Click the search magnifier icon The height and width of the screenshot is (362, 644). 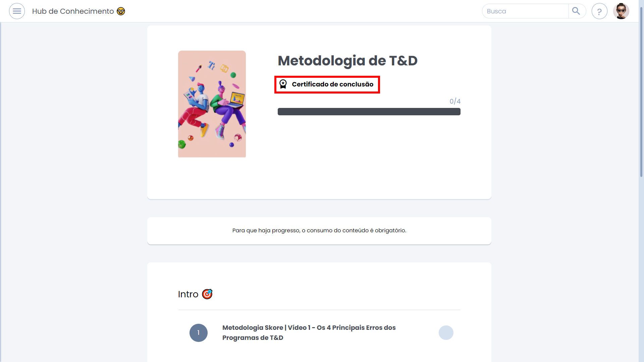[576, 11]
